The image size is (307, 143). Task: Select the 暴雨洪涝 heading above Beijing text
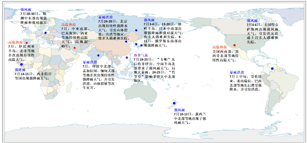click(x=106, y=17)
